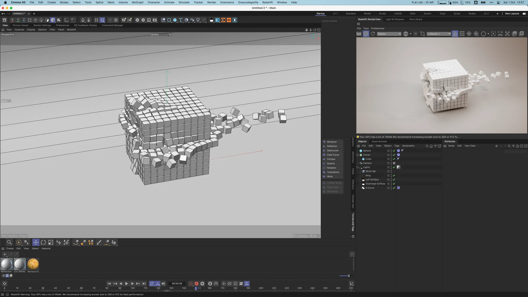Open the MoGraph menu
This screenshot has width=528, height=297.
tap(138, 2)
